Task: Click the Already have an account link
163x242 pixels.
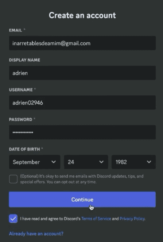Action: click(36, 234)
